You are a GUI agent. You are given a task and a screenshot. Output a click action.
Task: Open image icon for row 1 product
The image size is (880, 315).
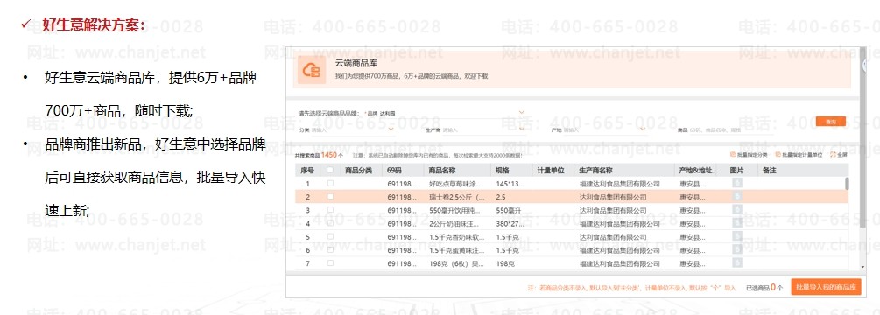[737, 183]
